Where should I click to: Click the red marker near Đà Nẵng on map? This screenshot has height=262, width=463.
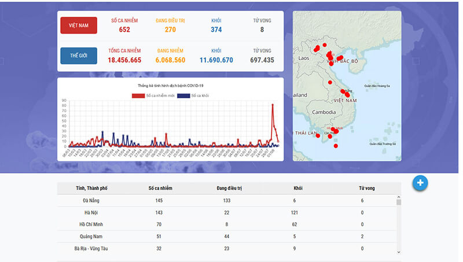click(x=343, y=91)
